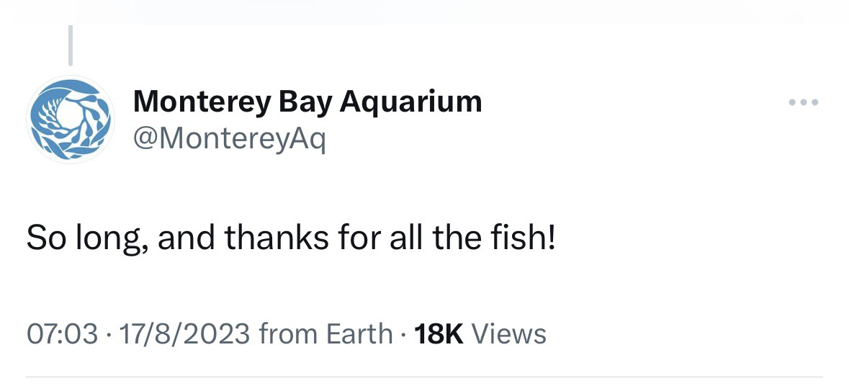Open the three-dot more options menu
Viewport: 849px width, 391px height.
point(803,103)
